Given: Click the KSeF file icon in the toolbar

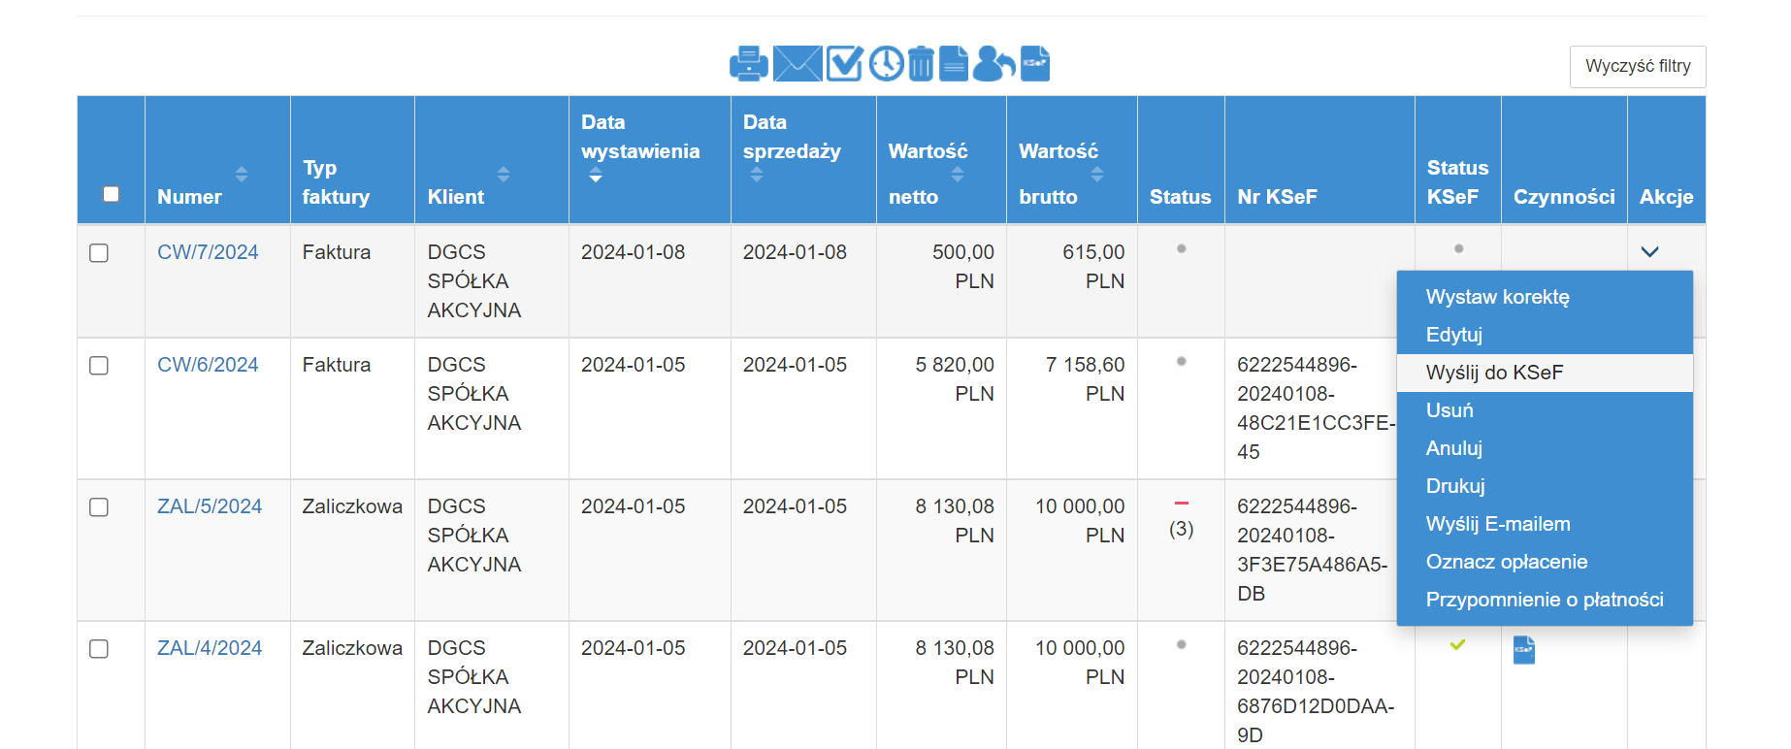Looking at the screenshot, I should point(1035,64).
